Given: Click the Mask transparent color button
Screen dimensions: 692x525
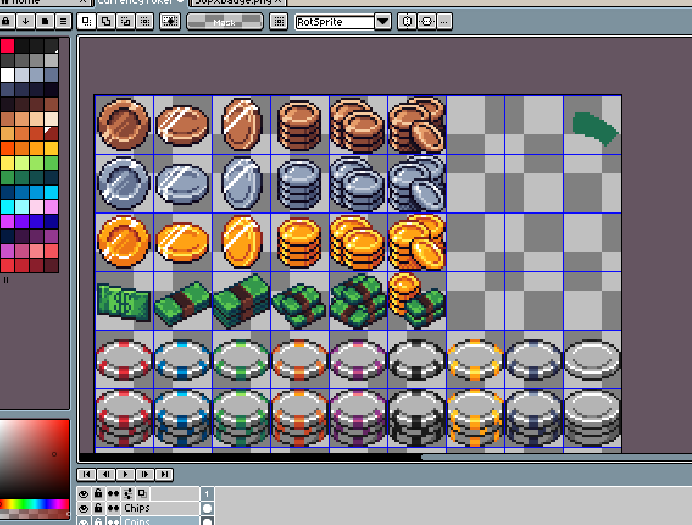Looking at the screenshot, I should [x=224, y=21].
